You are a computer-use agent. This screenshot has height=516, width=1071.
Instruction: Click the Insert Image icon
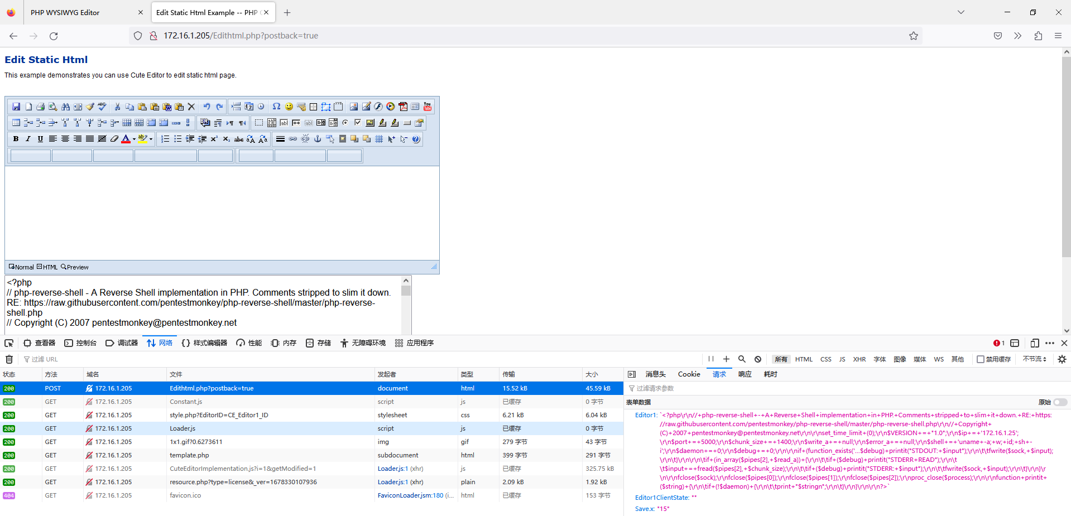pos(354,107)
